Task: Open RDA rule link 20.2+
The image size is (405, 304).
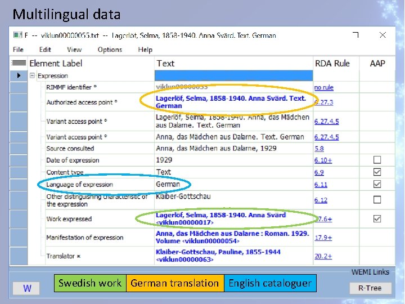Action: coord(323,256)
